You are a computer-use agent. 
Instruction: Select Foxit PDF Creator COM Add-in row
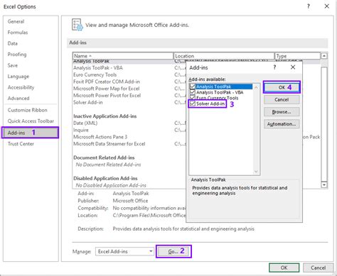[x=129, y=82]
